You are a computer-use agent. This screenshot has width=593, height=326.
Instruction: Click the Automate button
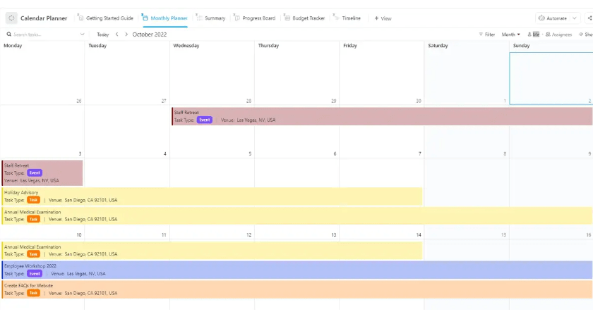pos(553,18)
